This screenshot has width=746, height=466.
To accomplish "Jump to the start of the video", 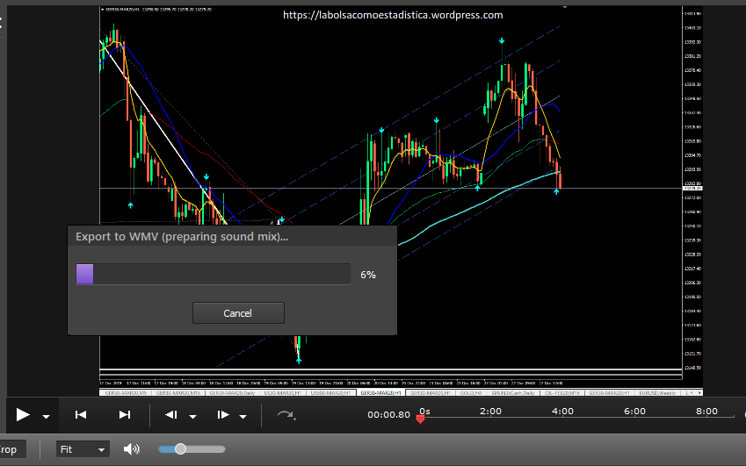I will coord(81,415).
